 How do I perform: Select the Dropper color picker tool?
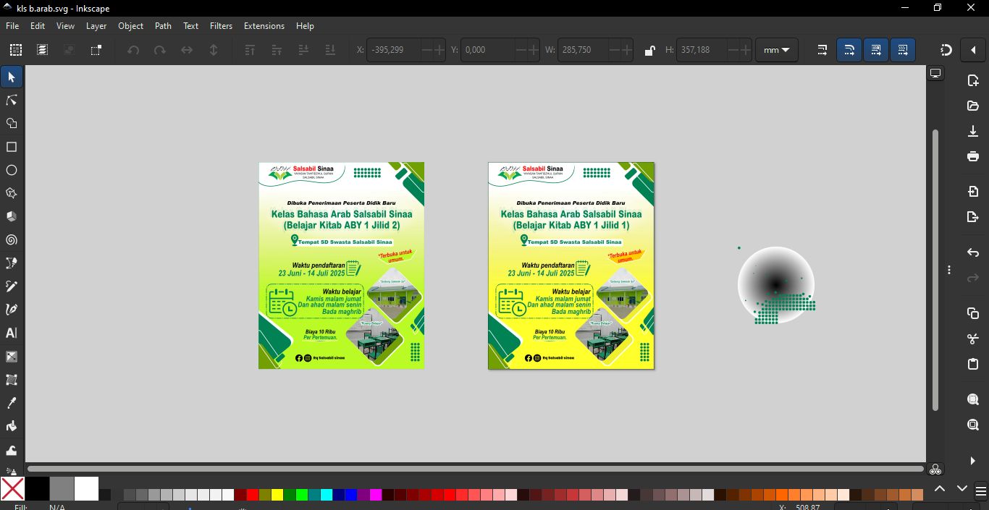[x=12, y=403]
